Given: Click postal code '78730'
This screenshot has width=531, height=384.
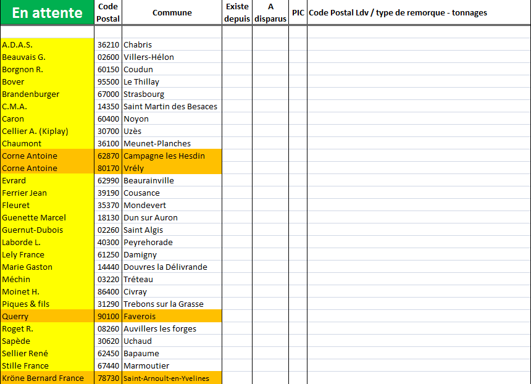Looking at the screenshot, I should (108, 378).
